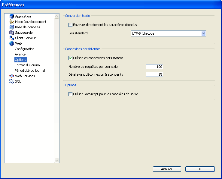Click the Web Services icon

tap(12, 76)
